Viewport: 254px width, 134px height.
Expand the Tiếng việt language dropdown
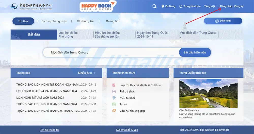211,6
